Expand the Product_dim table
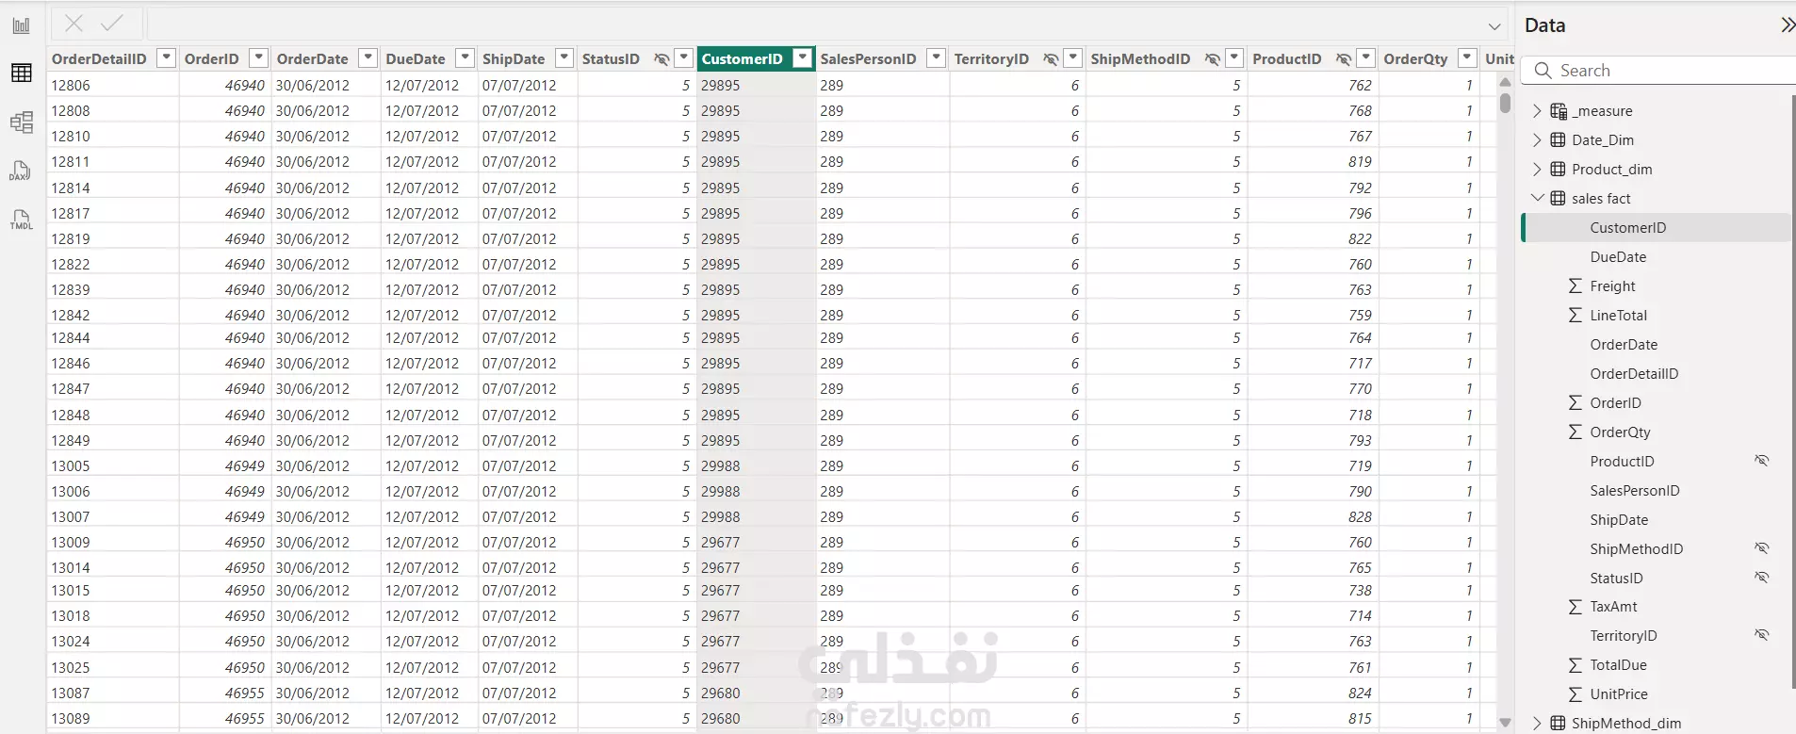Image resolution: width=1796 pixels, height=734 pixels. [1537, 170]
